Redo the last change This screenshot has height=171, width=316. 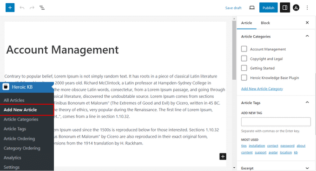(32, 8)
